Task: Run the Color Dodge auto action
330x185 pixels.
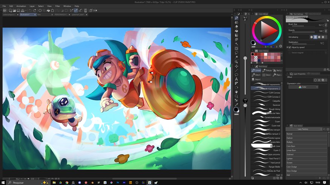Action: point(306,167)
